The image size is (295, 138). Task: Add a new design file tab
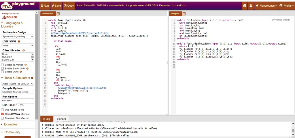(x=184, y=14)
